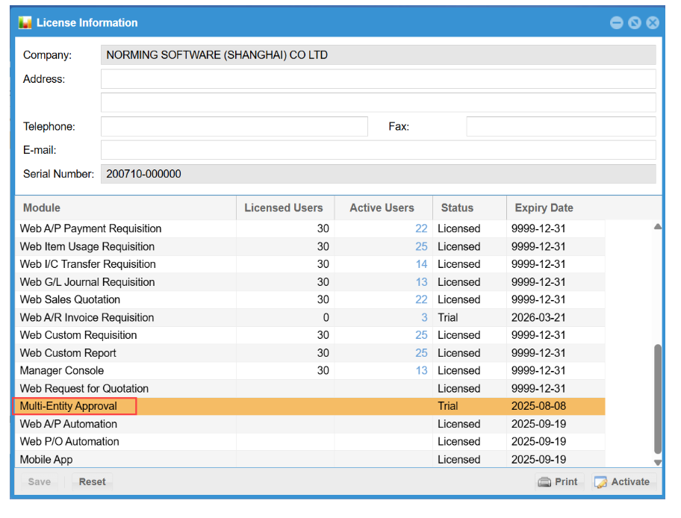The height and width of the screenshot is (518, 681).
Task: Close the License Information dialog
Action: coord(653,22)
